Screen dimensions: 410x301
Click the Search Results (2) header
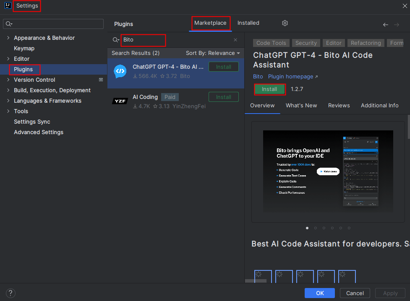point(136,53)
